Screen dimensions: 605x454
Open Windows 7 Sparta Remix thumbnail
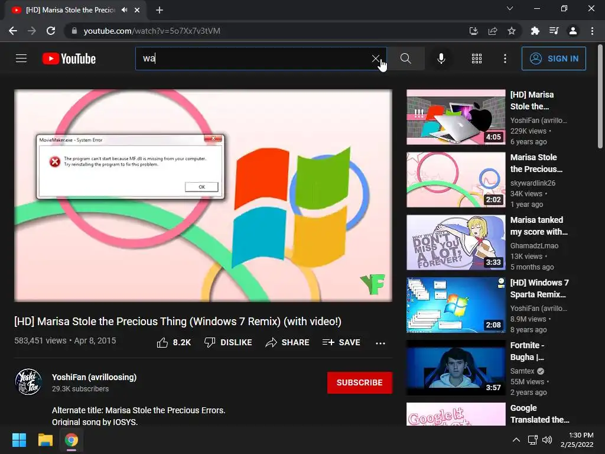click(x=456, y=305)
